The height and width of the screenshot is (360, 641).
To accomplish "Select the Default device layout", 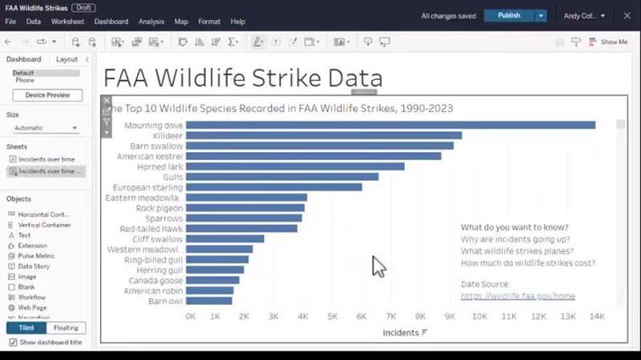I will (46, 73).
